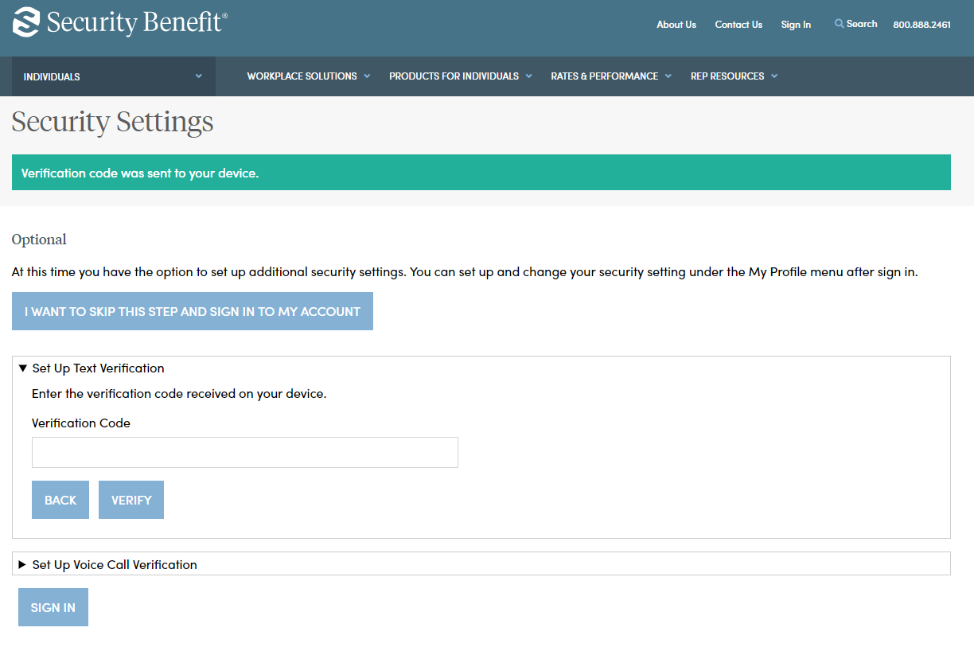
Task: Click the 'At this time you have the option' paragraph
Action: 465,272
